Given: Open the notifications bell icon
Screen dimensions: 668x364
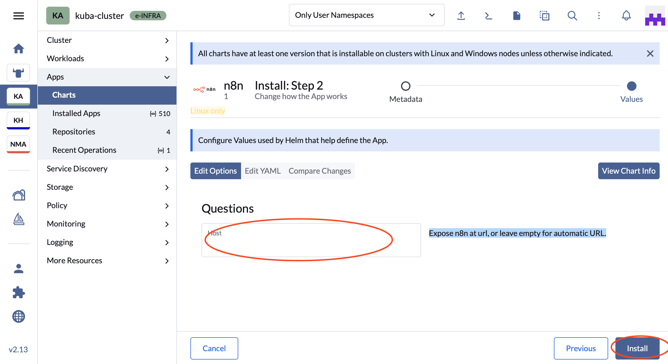Looking at the screenshot, I should [626, 16].
